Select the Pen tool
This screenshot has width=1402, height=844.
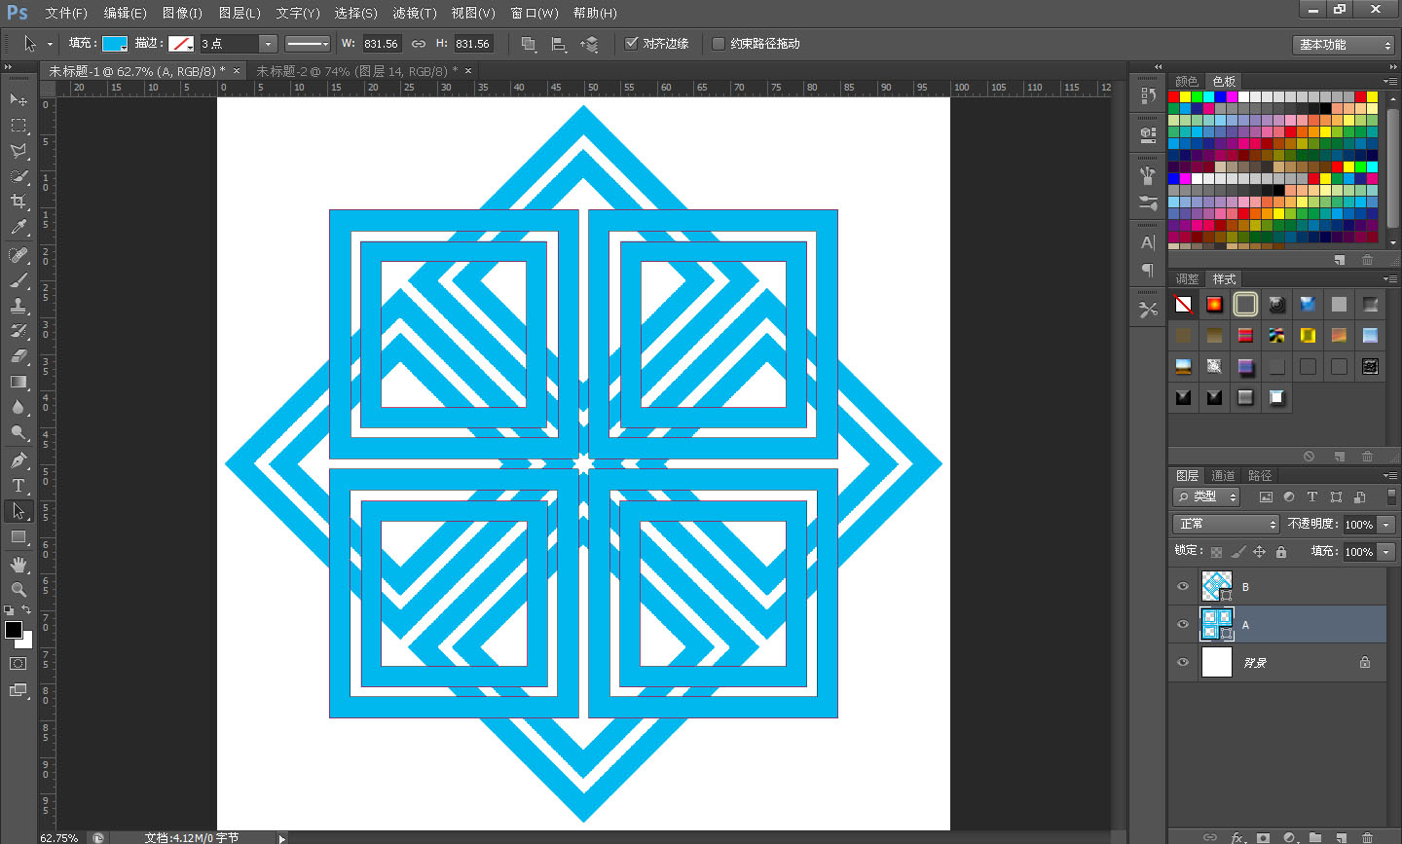18,460
